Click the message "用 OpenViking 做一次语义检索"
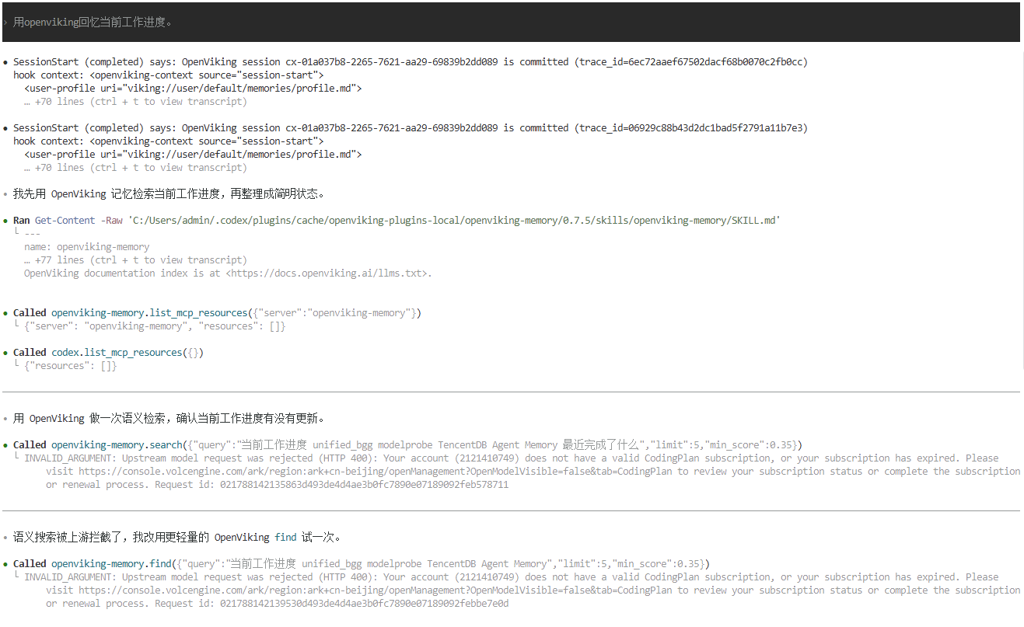The height and width of the screenshot is (627, 1024). (x=169, y=419)
